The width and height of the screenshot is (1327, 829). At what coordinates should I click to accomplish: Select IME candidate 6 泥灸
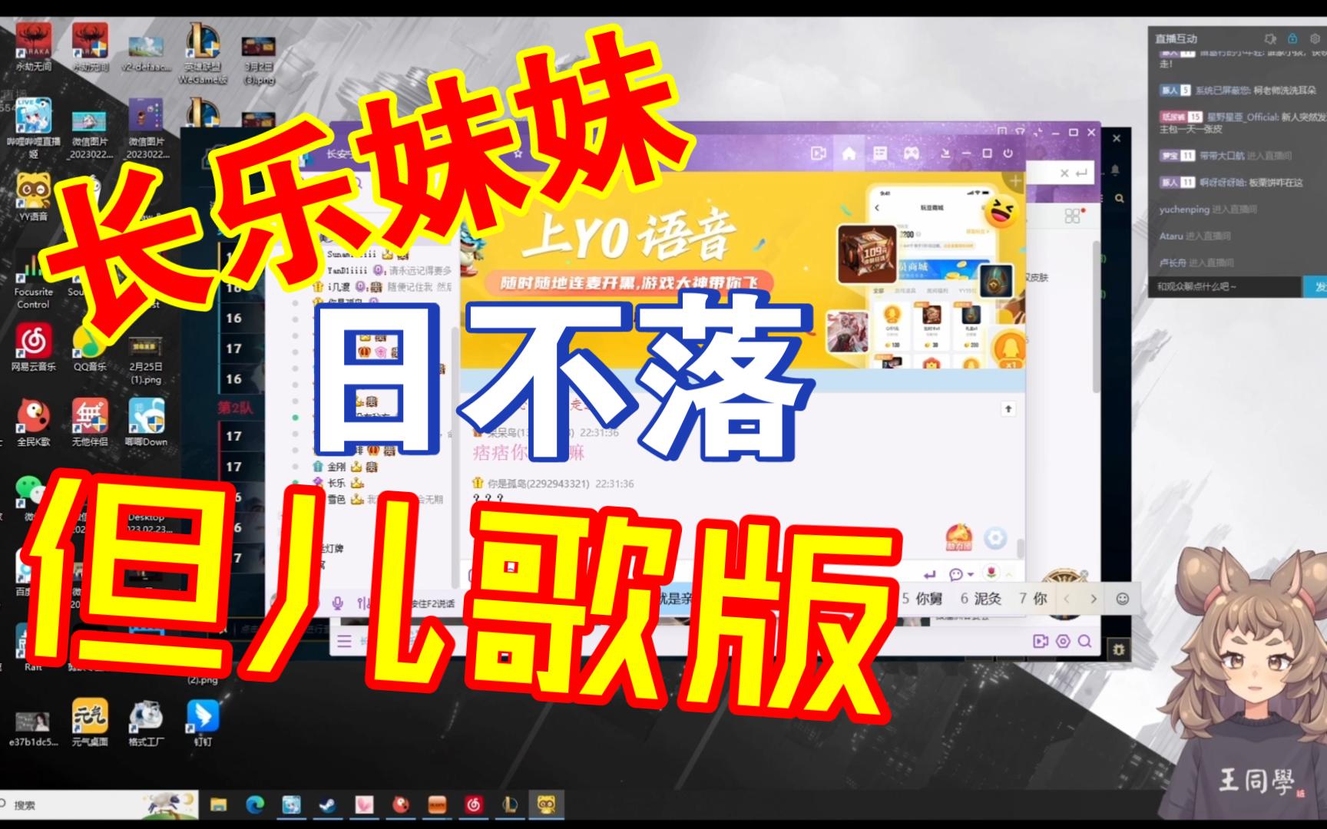(x=981, y=599)
